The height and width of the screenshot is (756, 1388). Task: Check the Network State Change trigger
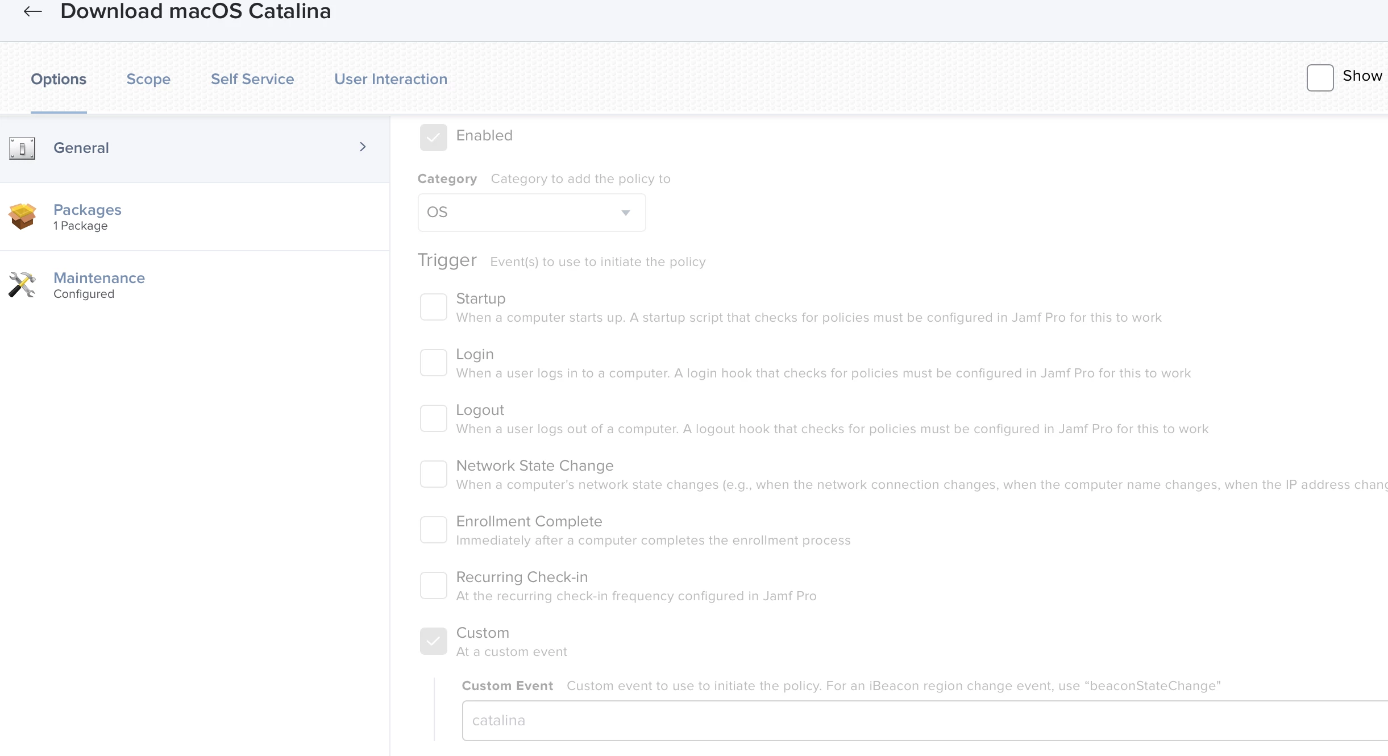pyautogui.click(x=433, y=474)
